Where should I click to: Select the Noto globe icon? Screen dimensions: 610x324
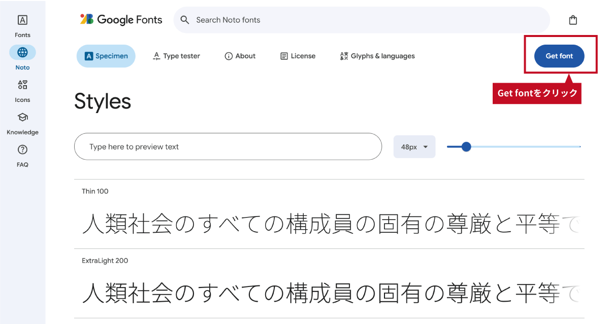pyautogui.click(x=22, y=52)
